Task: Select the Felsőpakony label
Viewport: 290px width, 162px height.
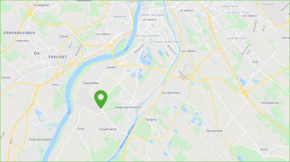Action: point(270,103)
